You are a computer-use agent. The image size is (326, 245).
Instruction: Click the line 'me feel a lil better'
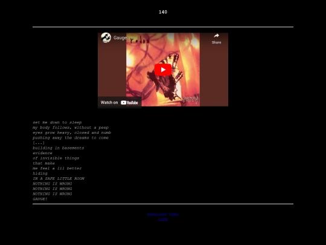click(x=57, y=168)
